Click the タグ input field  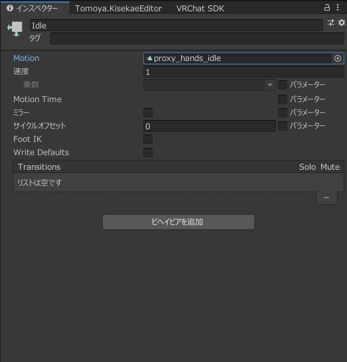click(x=197, y=38)
